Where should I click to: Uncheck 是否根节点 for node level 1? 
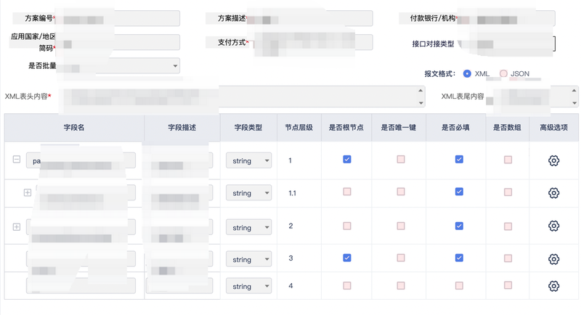(x=347, y=159)
